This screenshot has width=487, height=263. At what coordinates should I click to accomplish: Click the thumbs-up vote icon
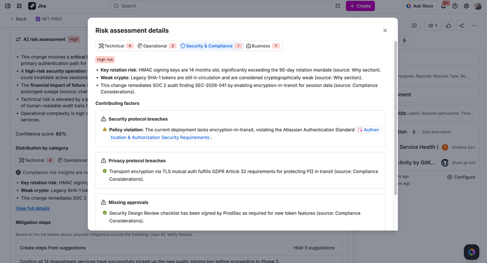tap(448, 26)
